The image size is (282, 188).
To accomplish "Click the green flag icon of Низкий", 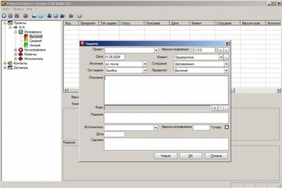I will (26, 45).
